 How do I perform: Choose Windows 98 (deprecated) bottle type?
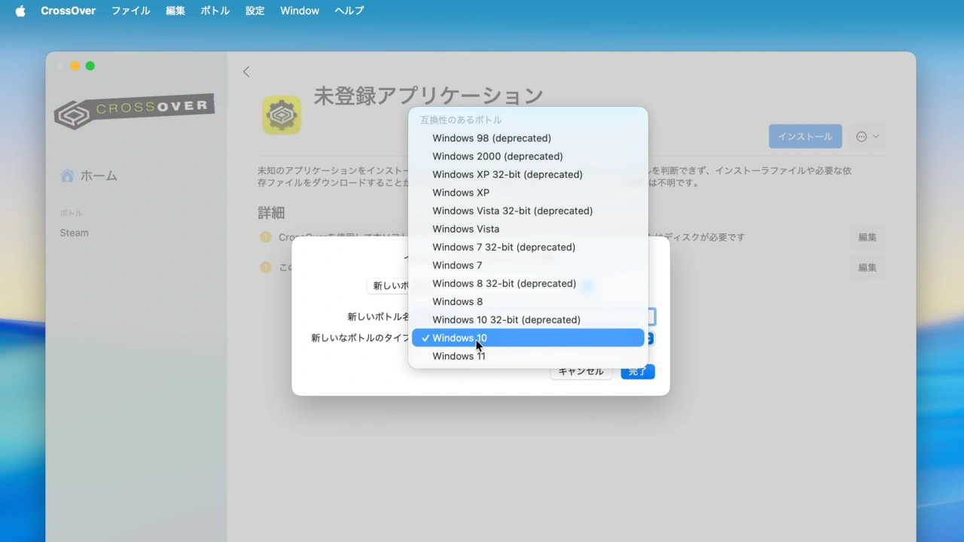(x=528, y=139)
